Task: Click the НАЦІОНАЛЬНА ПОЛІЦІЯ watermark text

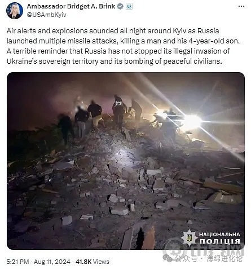Action: 219,238
